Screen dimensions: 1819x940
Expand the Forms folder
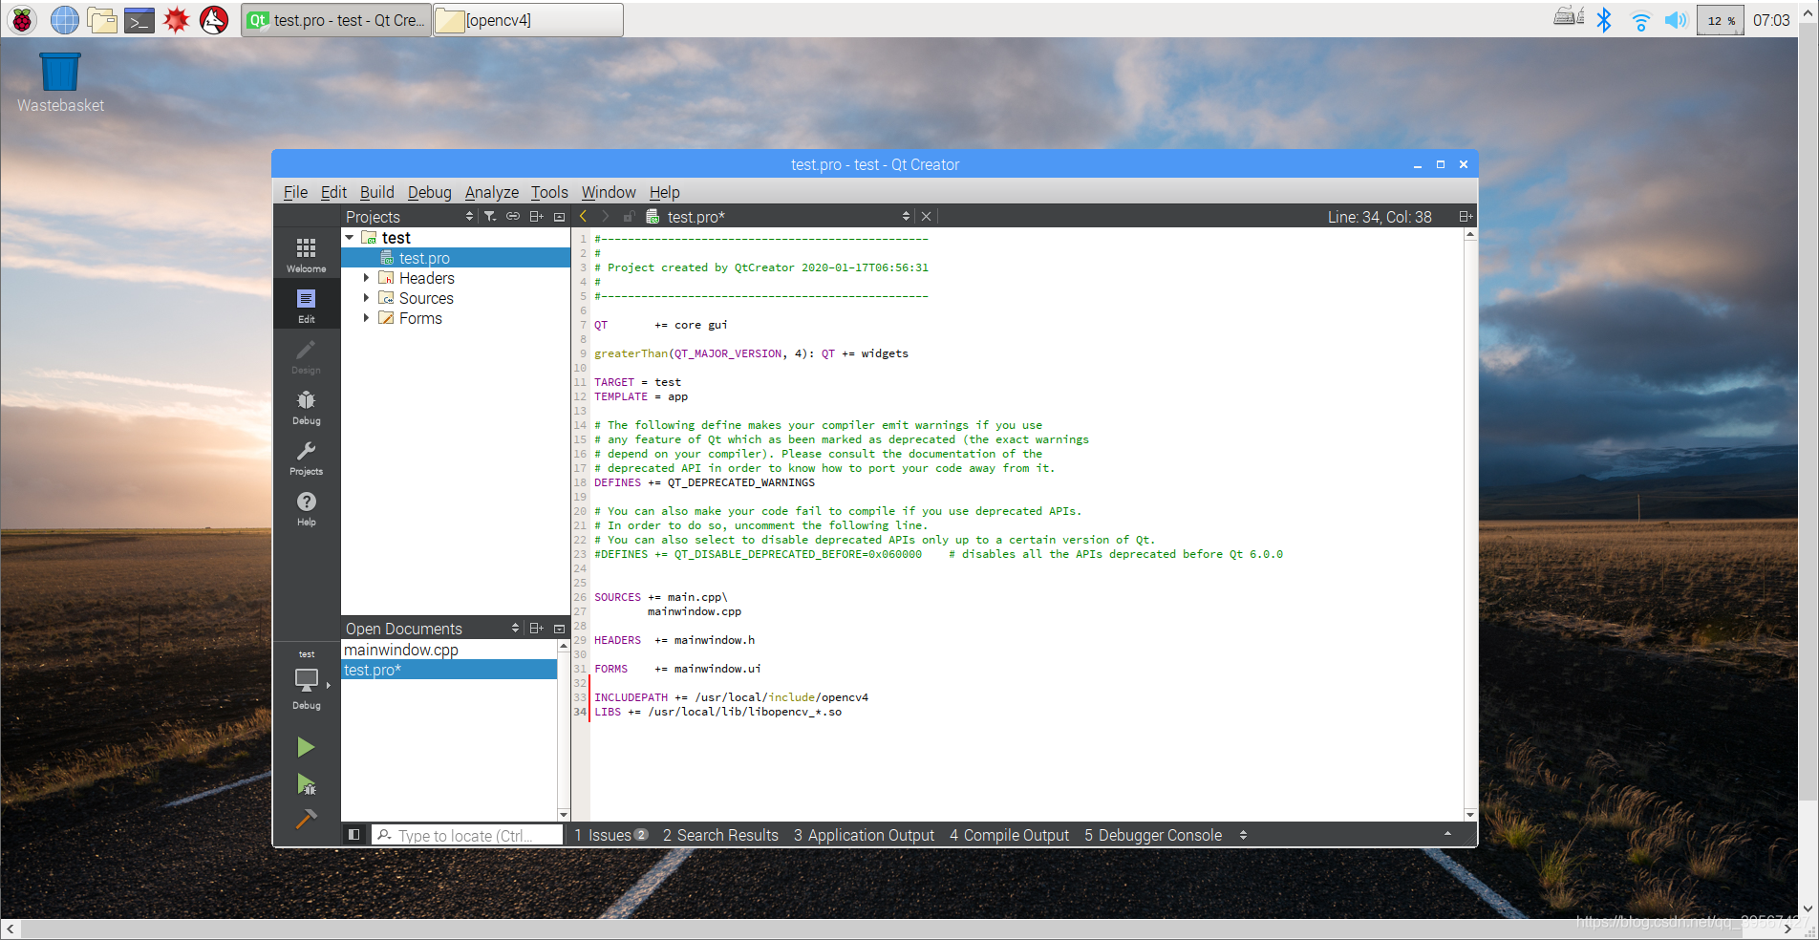point(366,318)
